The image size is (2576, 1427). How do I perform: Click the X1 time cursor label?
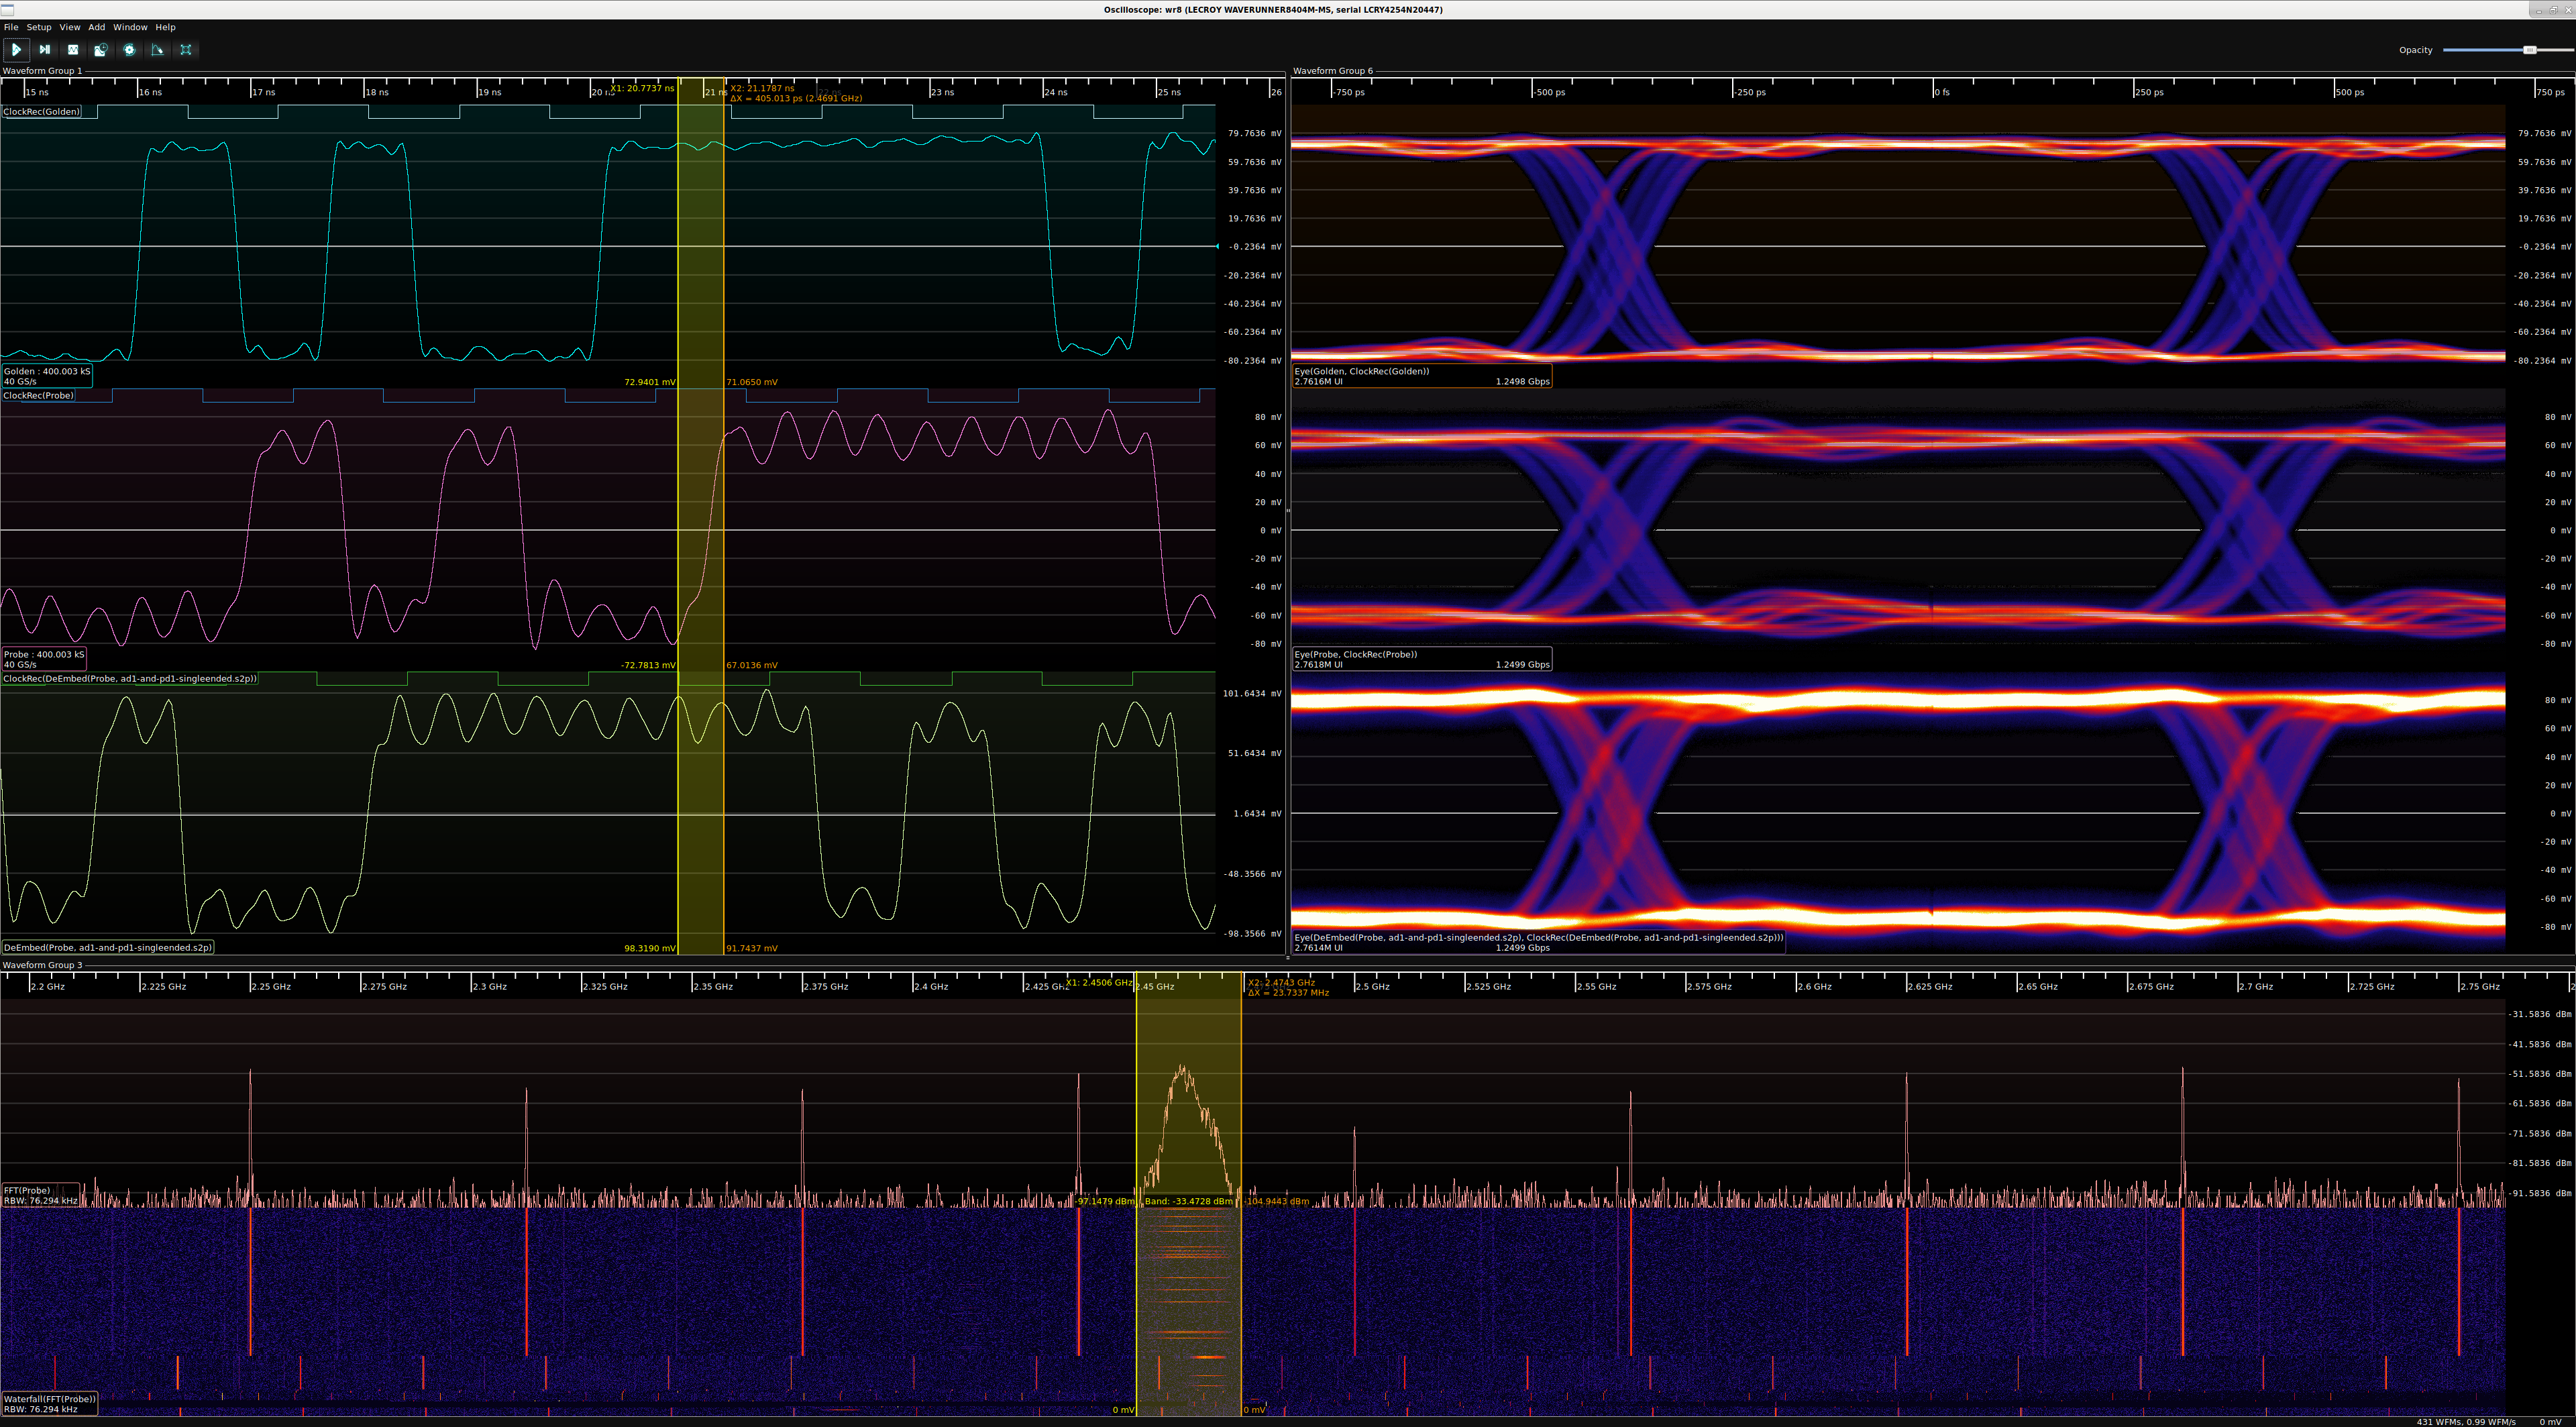[642, 88]
